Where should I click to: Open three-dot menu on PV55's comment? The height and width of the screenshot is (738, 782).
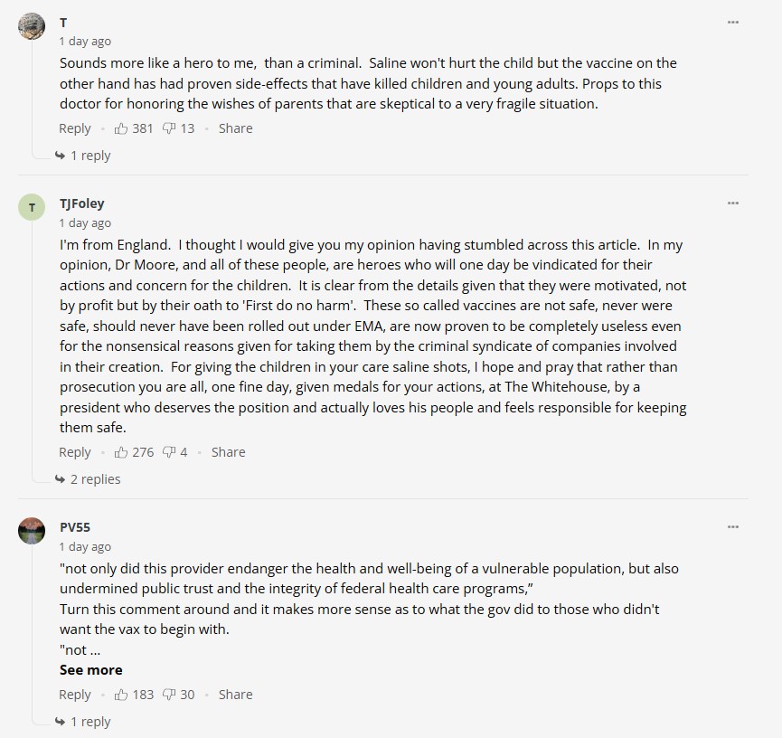(733, 527)
